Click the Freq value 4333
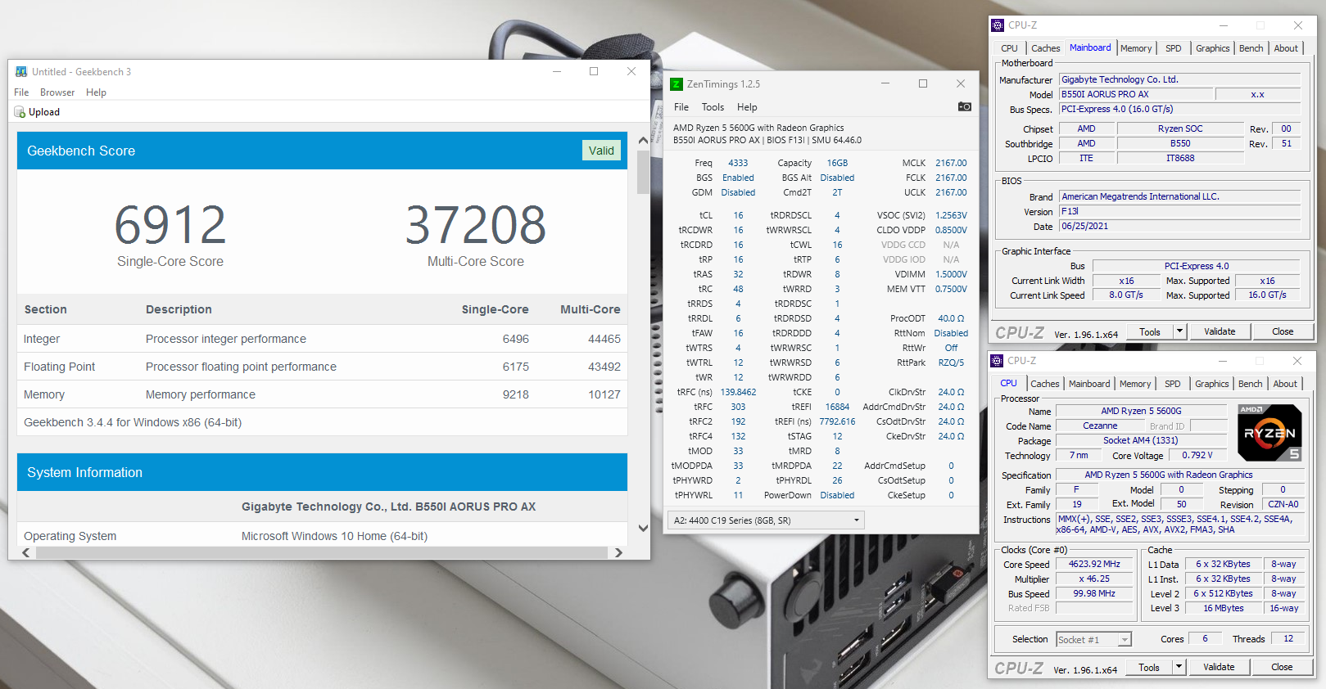Image resolution: width=1326 pixels, height=689 pixels. [738, 163]
